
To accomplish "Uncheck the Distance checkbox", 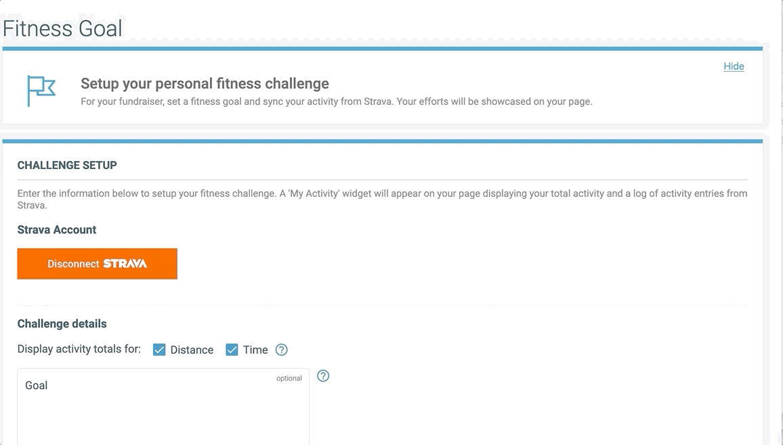I will pos(159,350).
